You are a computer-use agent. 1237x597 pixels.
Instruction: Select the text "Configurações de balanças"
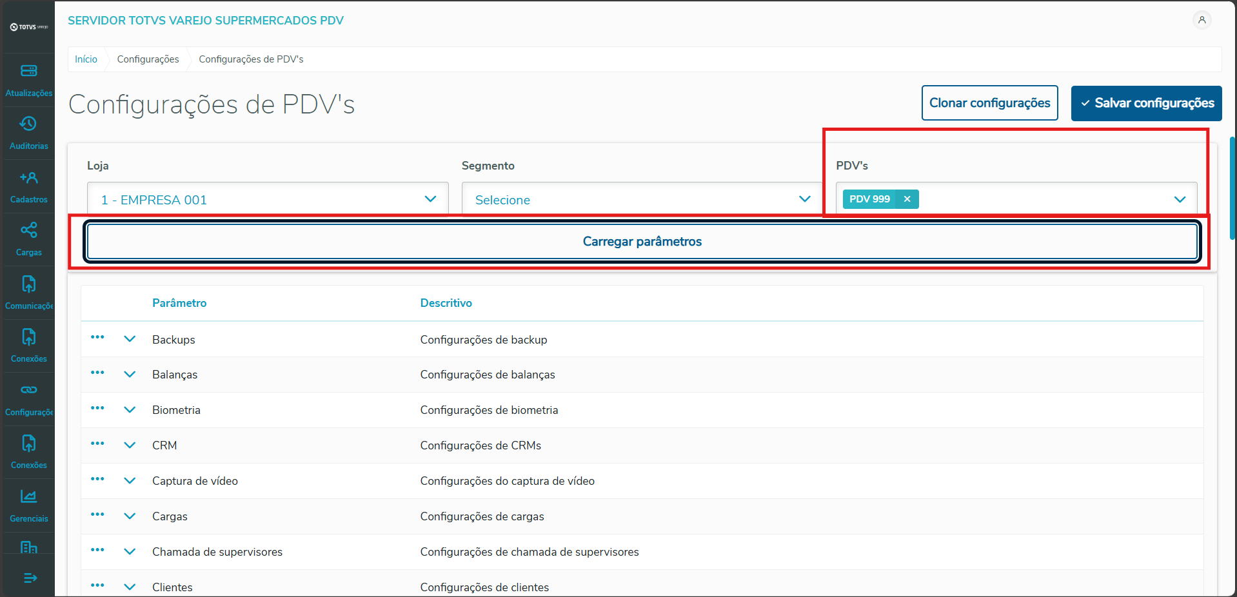488,375
